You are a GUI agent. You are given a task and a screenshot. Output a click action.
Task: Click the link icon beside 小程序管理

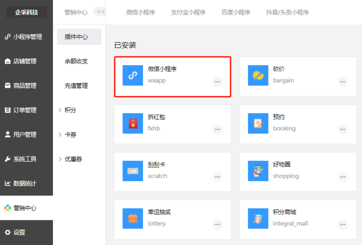pos(8,37)
